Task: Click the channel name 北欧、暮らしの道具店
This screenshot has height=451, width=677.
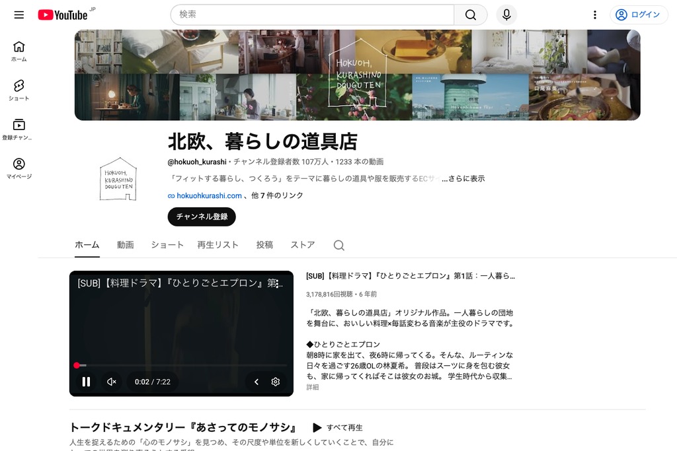Action: [x=262, y=141]
